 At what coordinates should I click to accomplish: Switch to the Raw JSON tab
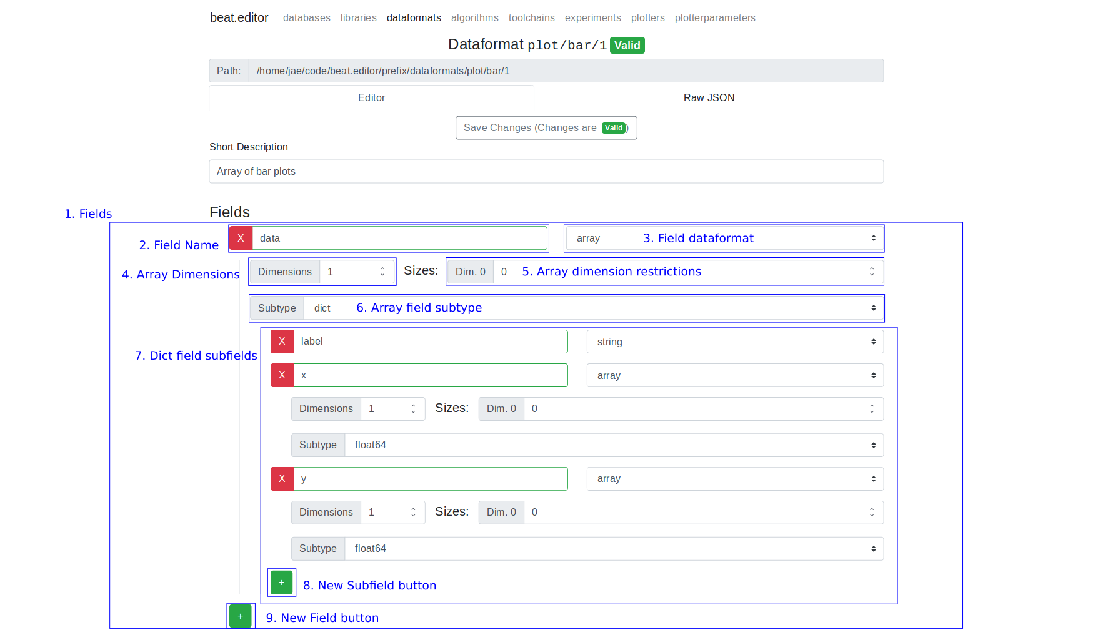point(709,98)
